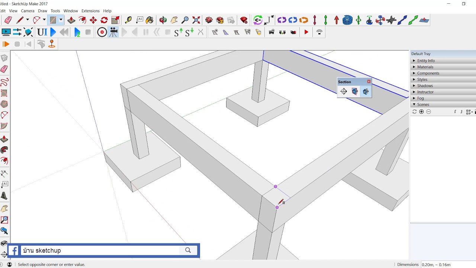The height and width of the screenshot is (268, 476).
Task: Expand the Shadows panel
Action: (443, 86)
